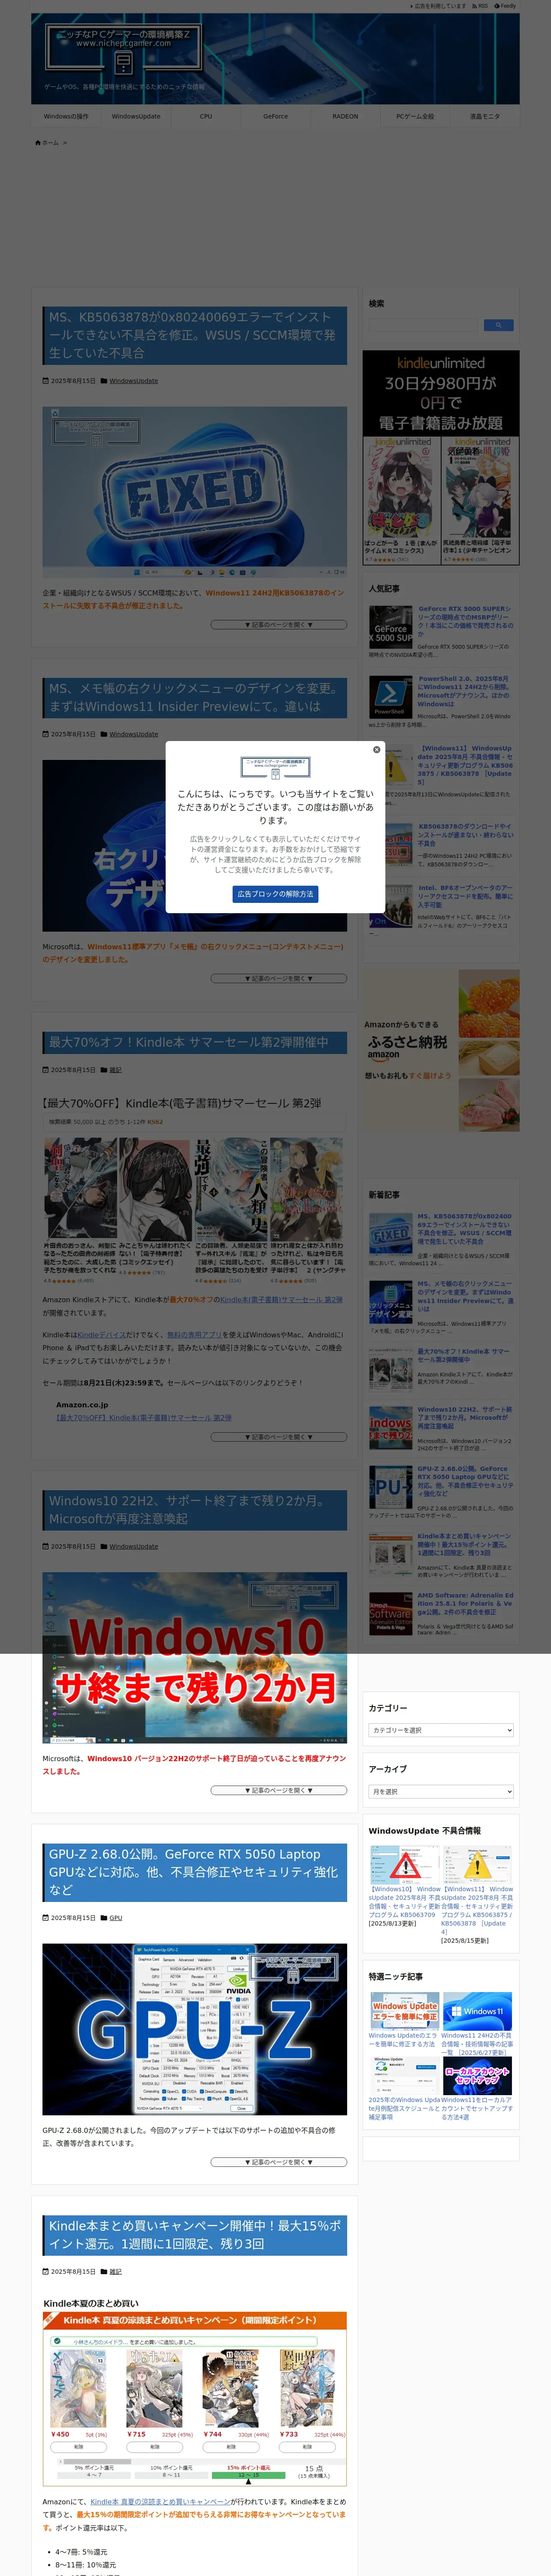Click the home icon in breadcrumb
551x2576 pixels.
38,143
